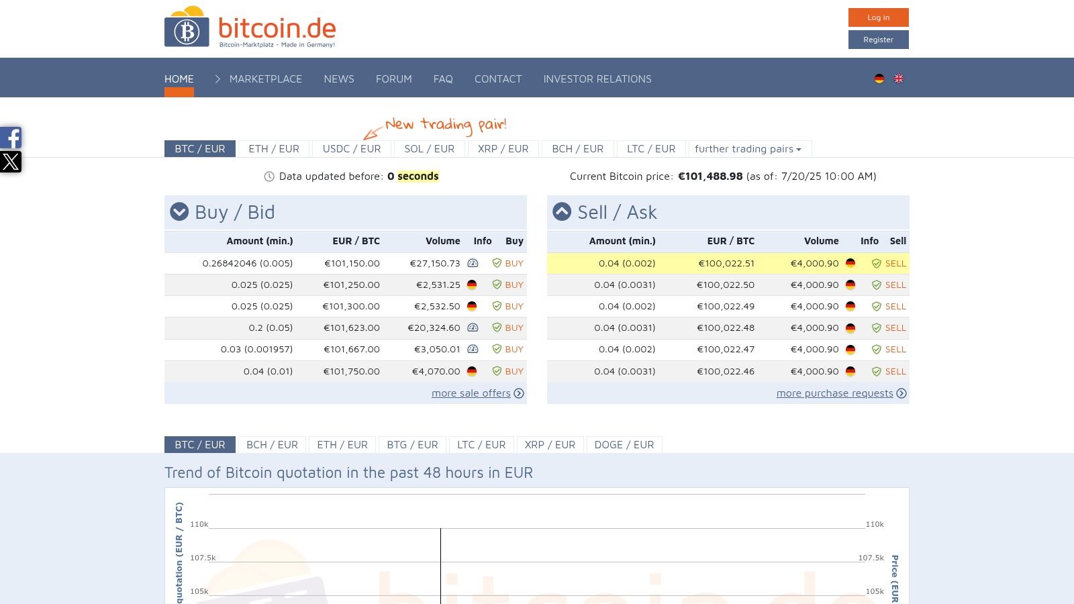Open the more sale offers link
This screenshot has width=1074, height=604.
coord(471,393)
